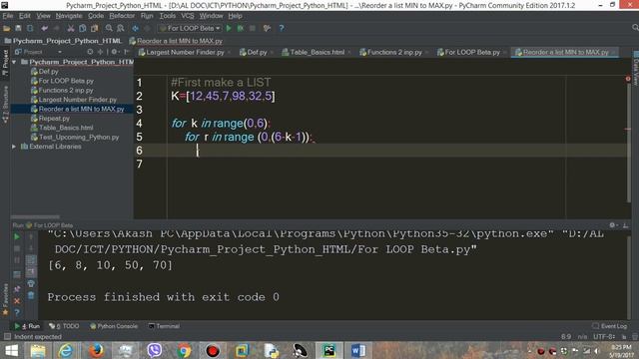Image resolution: width=639 pixels, height=359 pixels.
Task: Open the Python Console tool window
Action: point(114,326)
